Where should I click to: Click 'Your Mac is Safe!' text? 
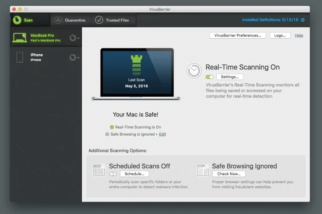[x=135, y=115]
